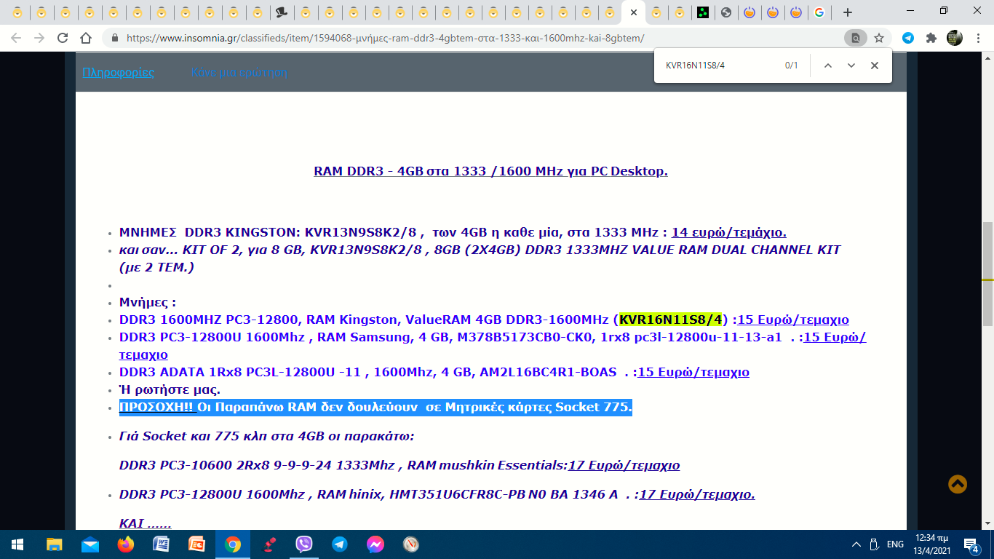Screen dimensions: 994x559
Task: Click the USB safely remove tray icon
Action: pos(875,544)
